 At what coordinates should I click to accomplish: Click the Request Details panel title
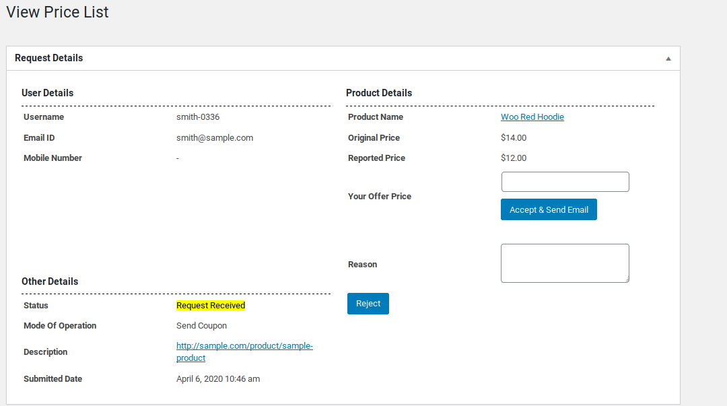[49, 58]
